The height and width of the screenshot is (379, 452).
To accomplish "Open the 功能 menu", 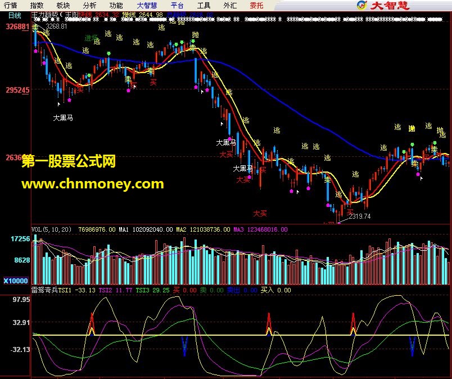I will 116,5.
